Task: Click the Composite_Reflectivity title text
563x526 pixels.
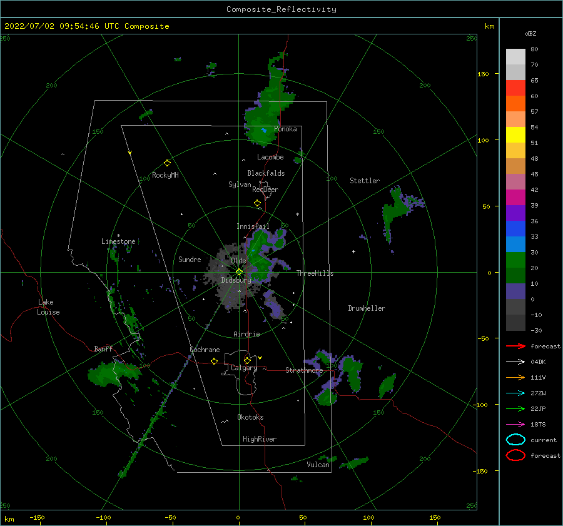Action: coord(281,9)
